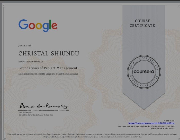Image resolution: width=180 pixels, height=140 pixels.
Task: Click the 'Verify at:' label
Action: tap(169, 121)
